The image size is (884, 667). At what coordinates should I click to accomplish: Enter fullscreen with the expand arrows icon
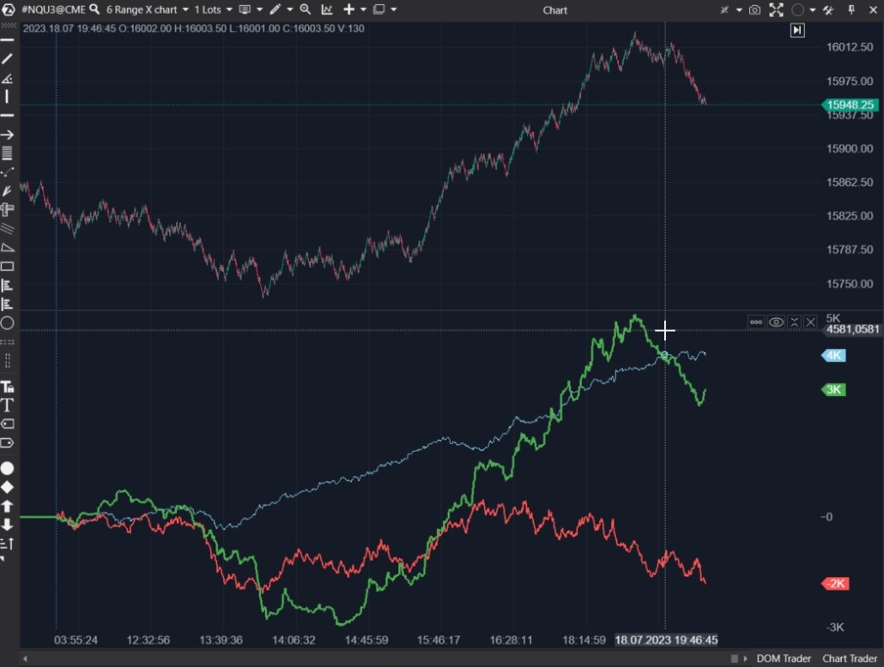tap(777, 9)
